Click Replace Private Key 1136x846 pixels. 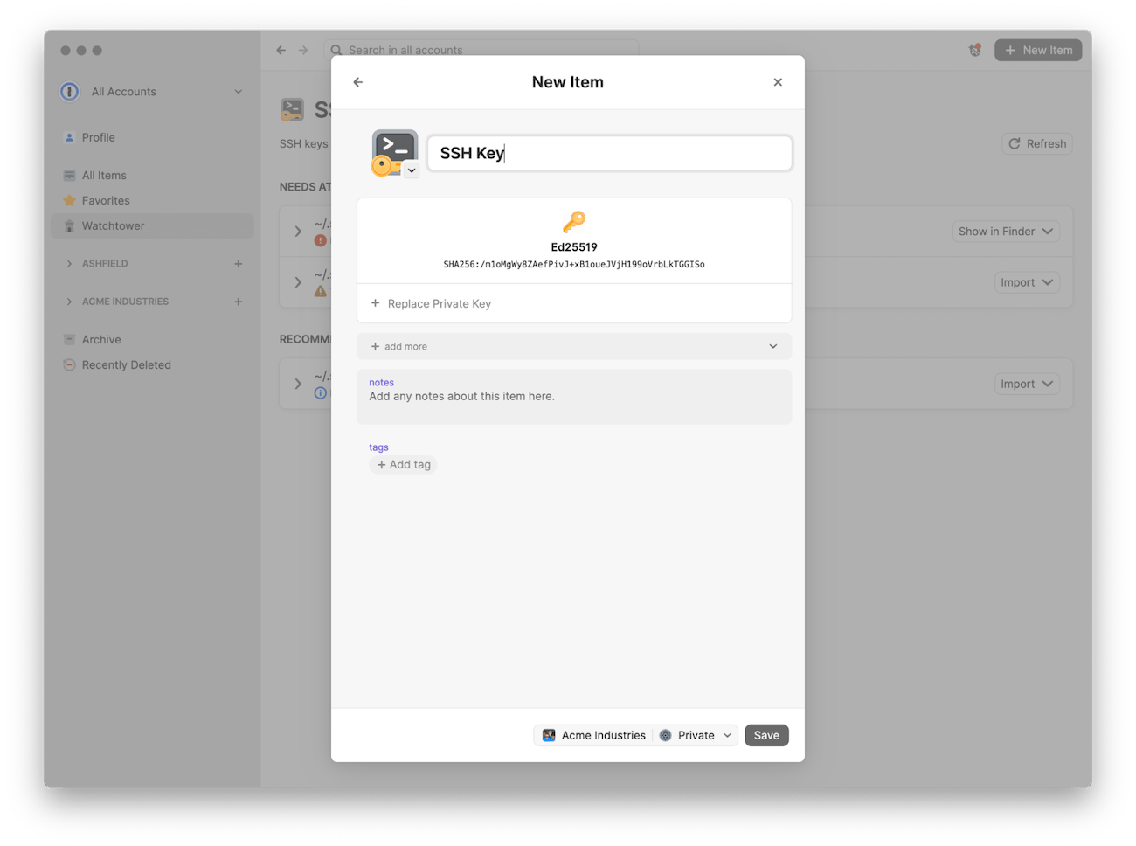431,303
